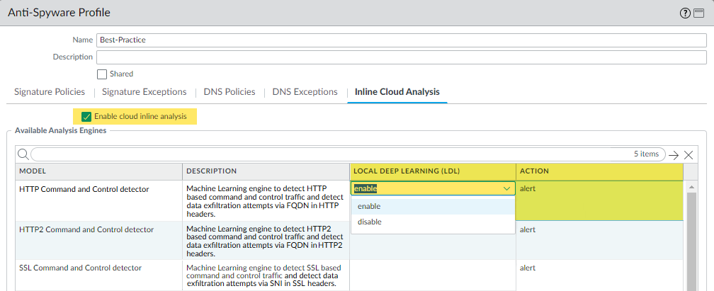Click the right arrow icon next to item count
The image size is (714, 291).
(674, 154)
